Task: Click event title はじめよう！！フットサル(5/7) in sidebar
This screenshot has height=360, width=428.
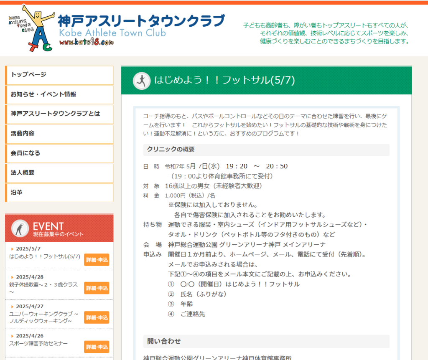Action: [45, 257]
